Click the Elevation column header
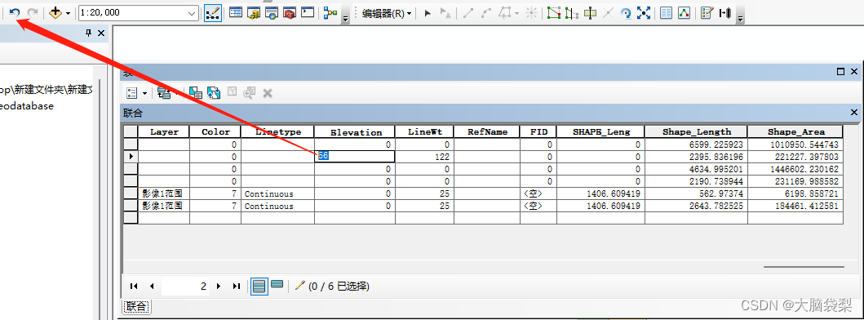The width and height of the screenshot is (864, 320). [x=356, y=132]
